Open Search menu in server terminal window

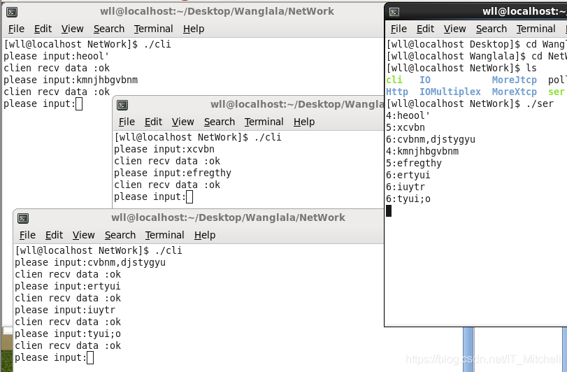(491, 29)
